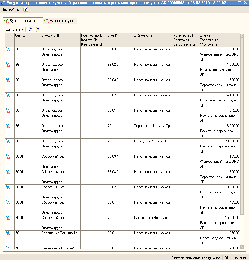Viewport: 249px width, 260px height.
Task: Open Отчет по движениям документа
Action: (x=196, y=258)
